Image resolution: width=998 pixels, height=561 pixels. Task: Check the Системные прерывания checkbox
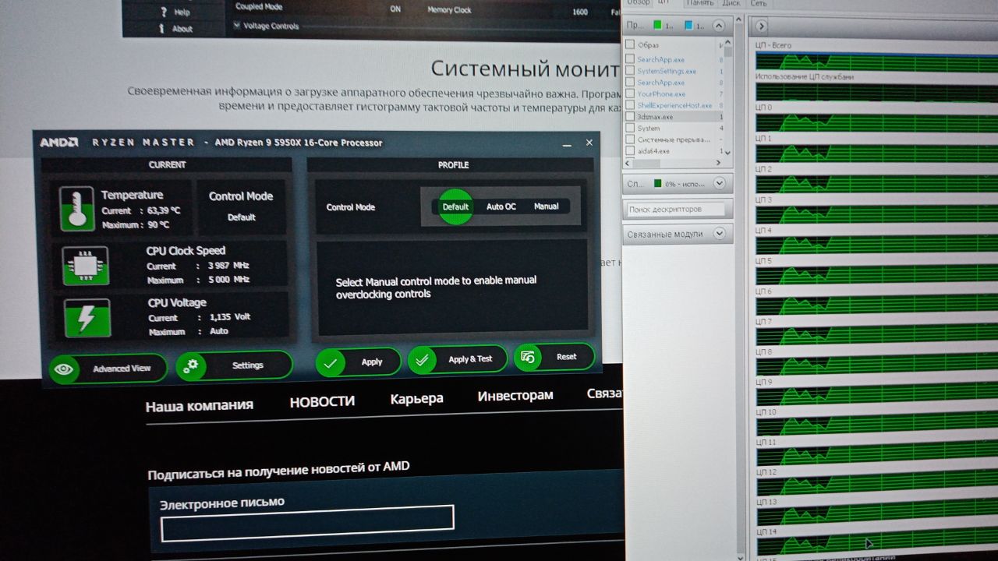point(630,139)
